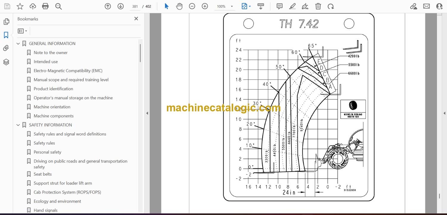The image size is (447, 215).
Task: Go to Cab Protection System (ROPS/FOPS)
Action: (67, 192)
